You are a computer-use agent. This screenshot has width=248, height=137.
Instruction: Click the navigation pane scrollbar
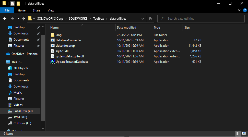tap(43, 78)
